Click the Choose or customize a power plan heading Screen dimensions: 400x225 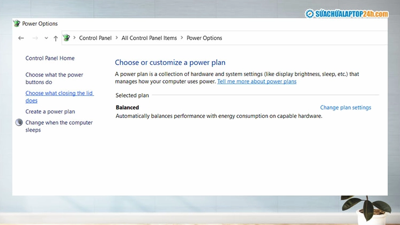(170, 63)
